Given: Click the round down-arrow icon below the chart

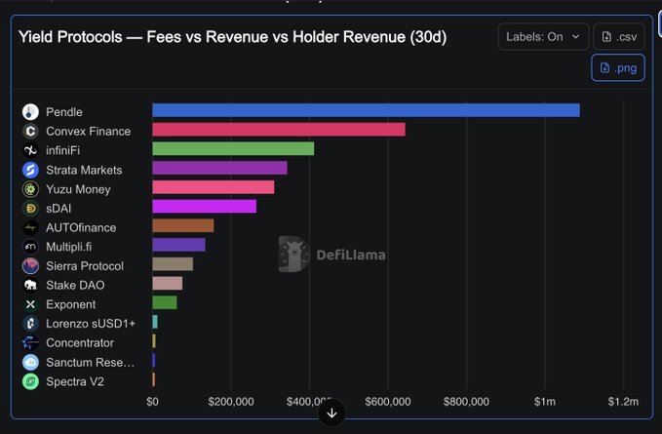Looking at the screenshot, I should pyautogui.click(x=331, y=414).
